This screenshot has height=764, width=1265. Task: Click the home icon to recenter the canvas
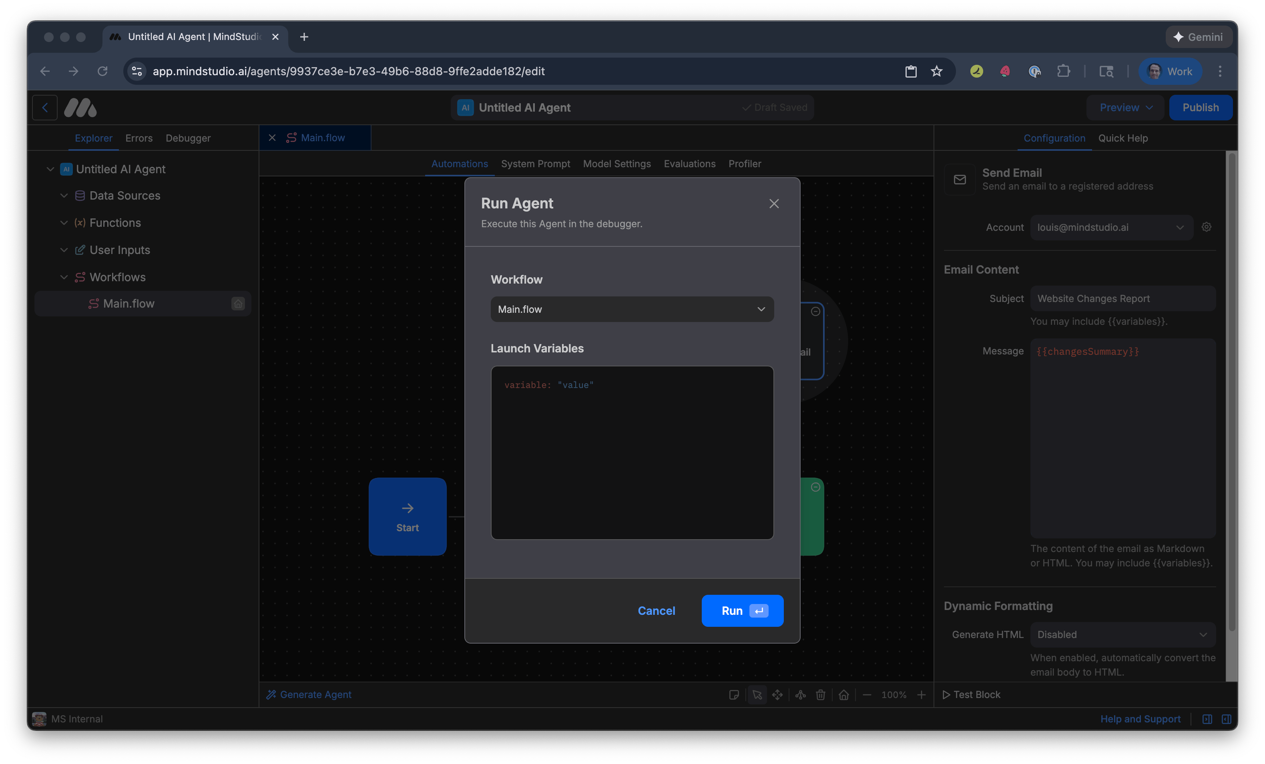[844, 695]
